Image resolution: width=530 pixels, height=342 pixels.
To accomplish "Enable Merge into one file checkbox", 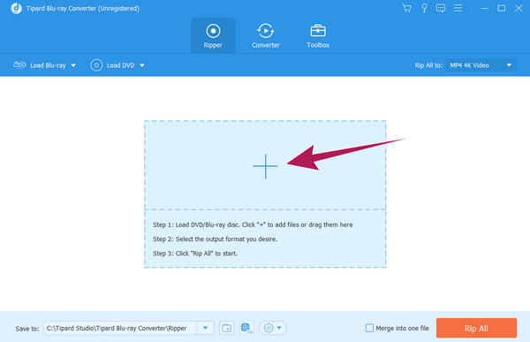I will [370, 328].
